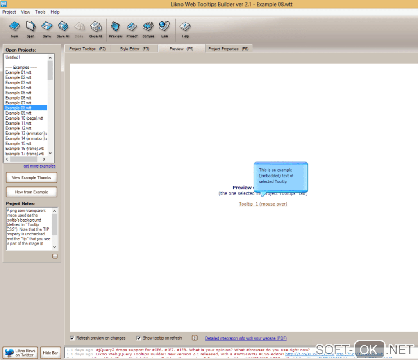418x360 pixels.
Task: Select Example 04.wtt in projects list
Action: pyautogui.click(x=25, y=88)
